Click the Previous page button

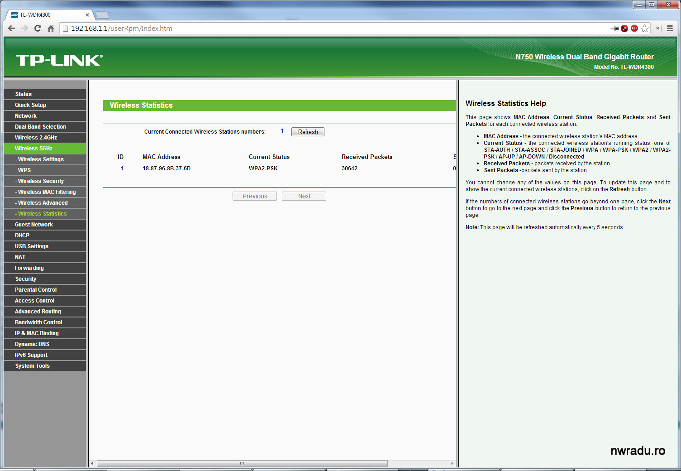coord(255,196)
